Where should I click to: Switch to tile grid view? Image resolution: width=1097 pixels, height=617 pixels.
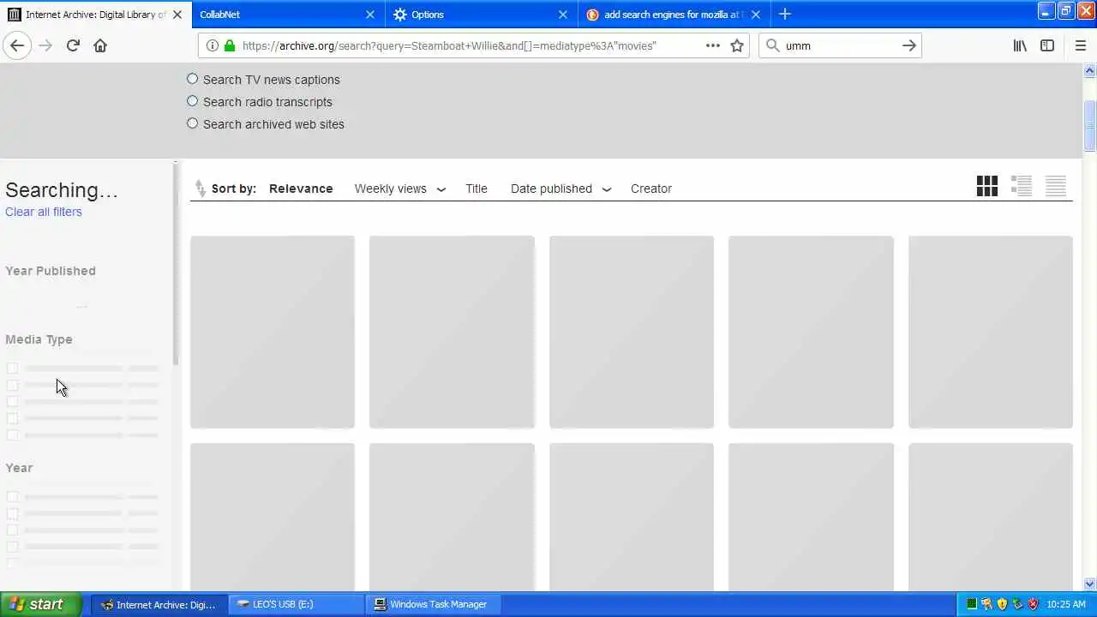click(x=987, y=186)
